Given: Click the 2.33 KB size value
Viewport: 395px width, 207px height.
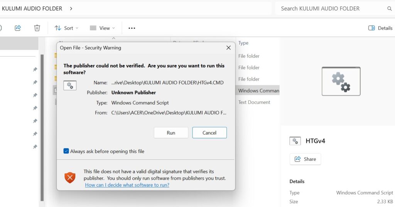Looking at the screenshot, I should tap(385, 202).
